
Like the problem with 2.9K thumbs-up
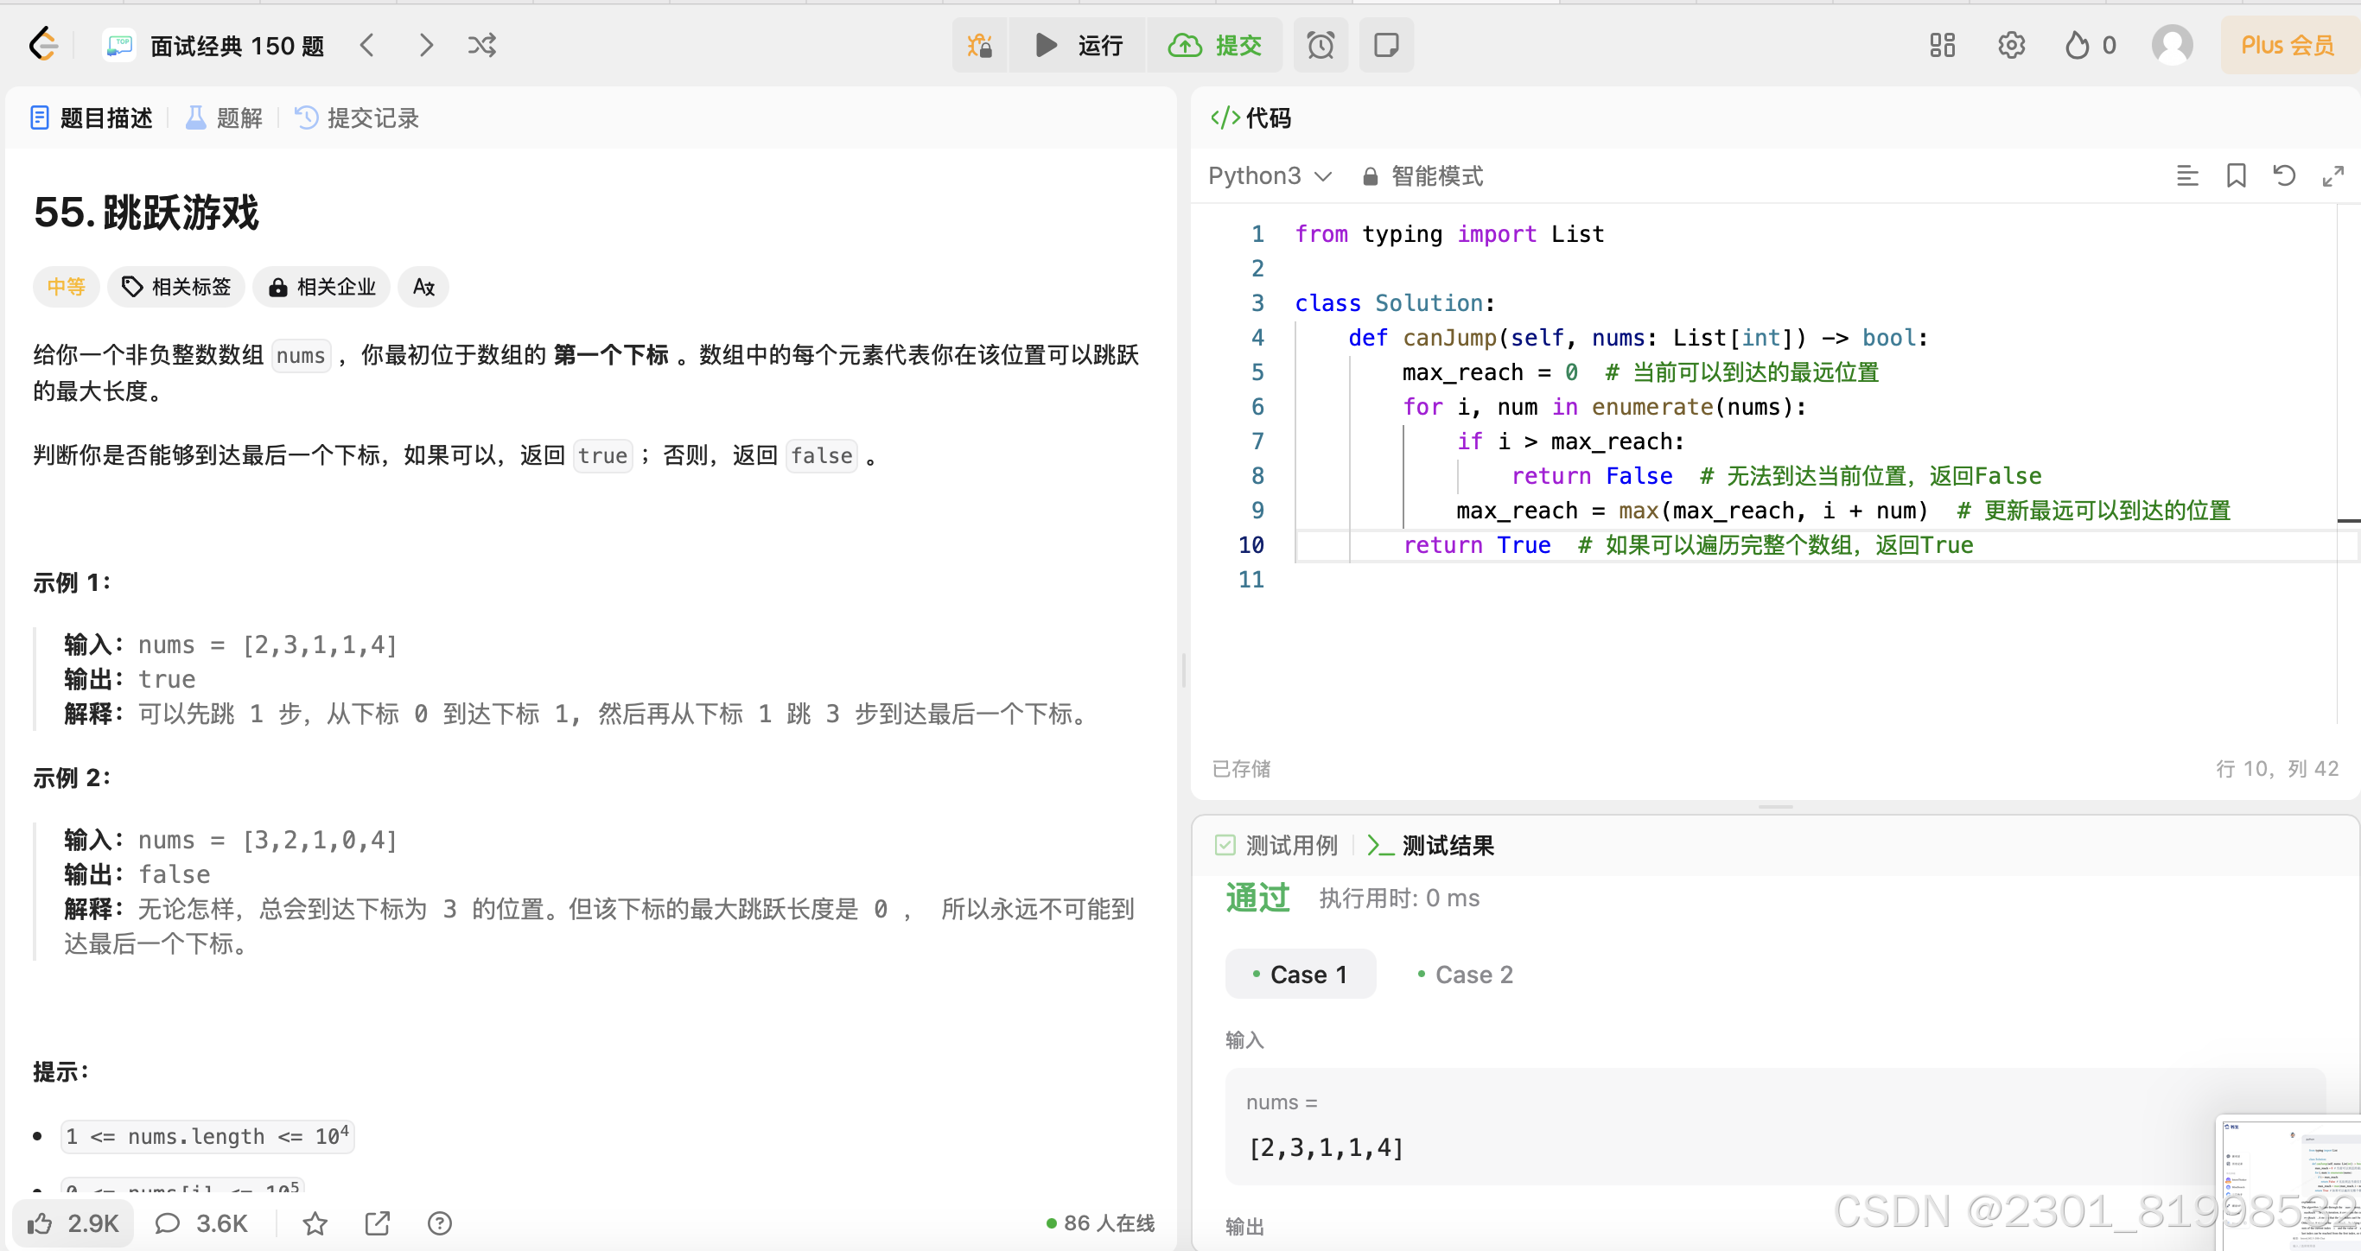click(x=73, y=1222)
